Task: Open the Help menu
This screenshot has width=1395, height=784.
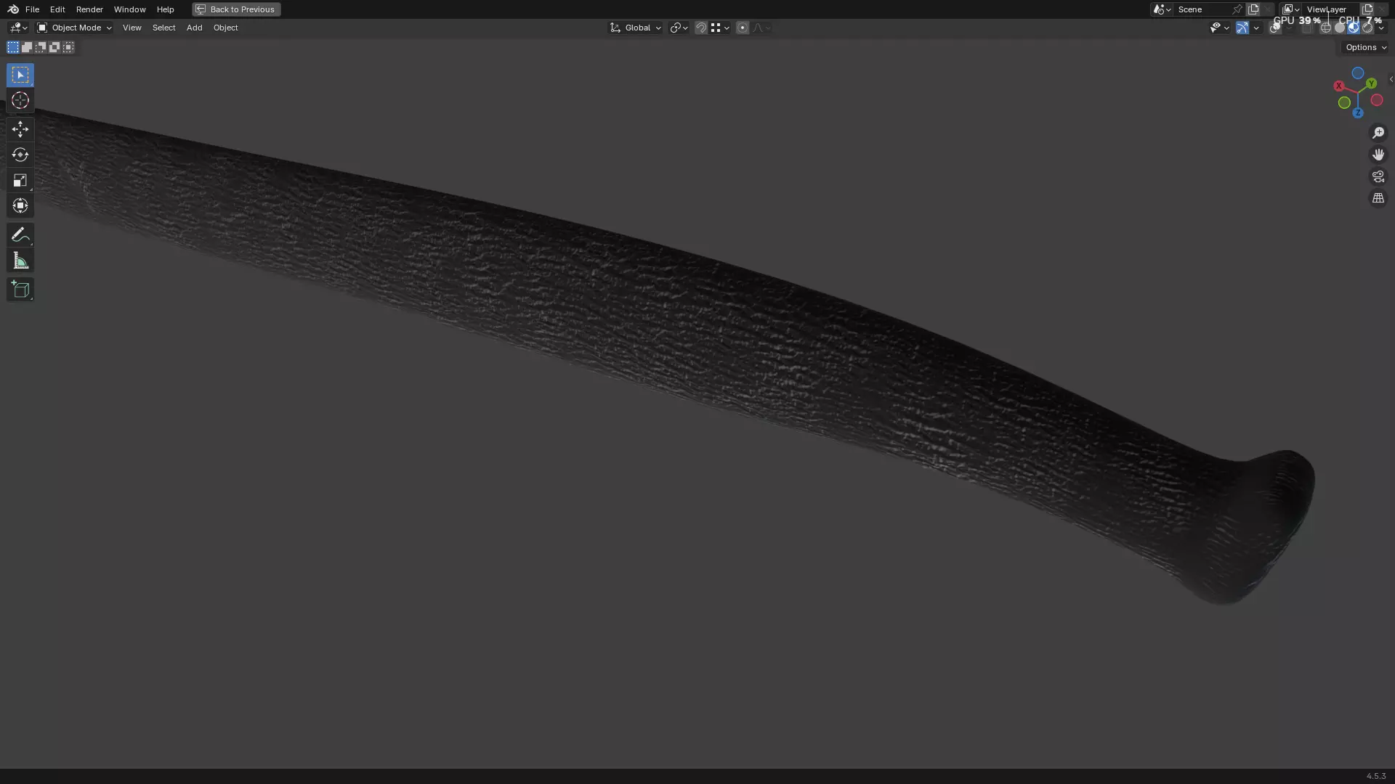Action: pyautogui.click(x=165, y=9)
